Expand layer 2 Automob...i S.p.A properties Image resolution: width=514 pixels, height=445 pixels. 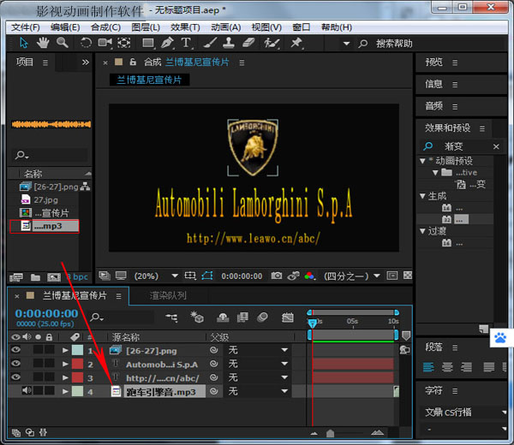click(65, 364)
